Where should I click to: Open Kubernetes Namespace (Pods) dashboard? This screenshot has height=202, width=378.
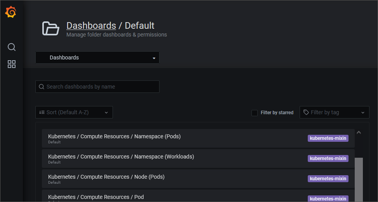(x=114, y=136)
